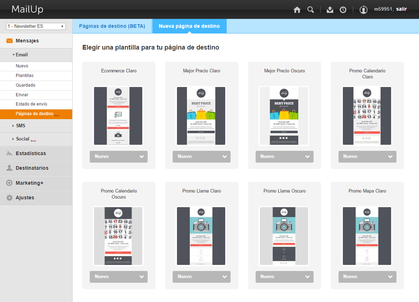Expand the SMS section in sidebar
419x302 pixels.
(x=20, y=126)
